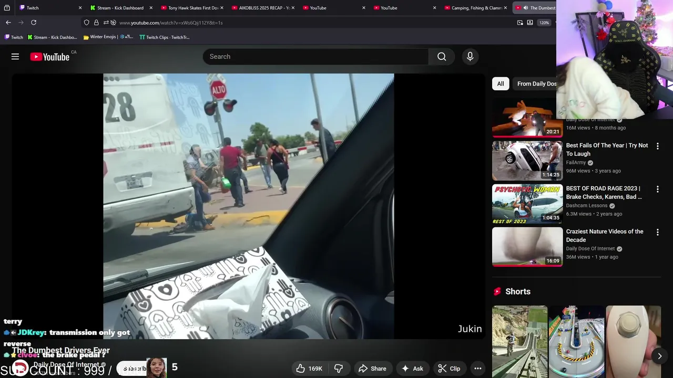Open the Winter Emojis bookmark folder

coord(108,37)
